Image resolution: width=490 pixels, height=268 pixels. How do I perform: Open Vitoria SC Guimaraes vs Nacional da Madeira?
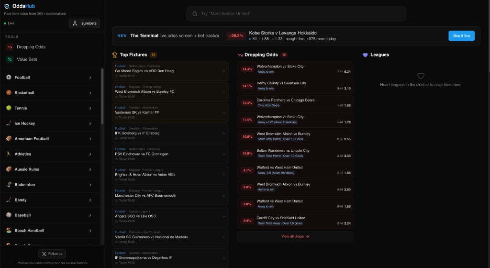point(170,237)
